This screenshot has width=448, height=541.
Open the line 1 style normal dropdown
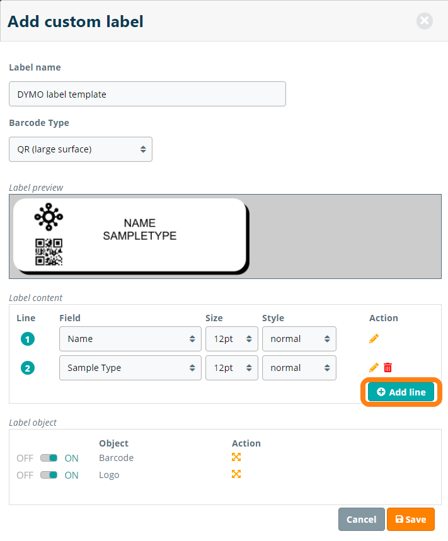[299, 339]
